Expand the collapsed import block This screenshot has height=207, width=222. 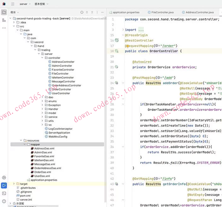(x=123, y=30)
